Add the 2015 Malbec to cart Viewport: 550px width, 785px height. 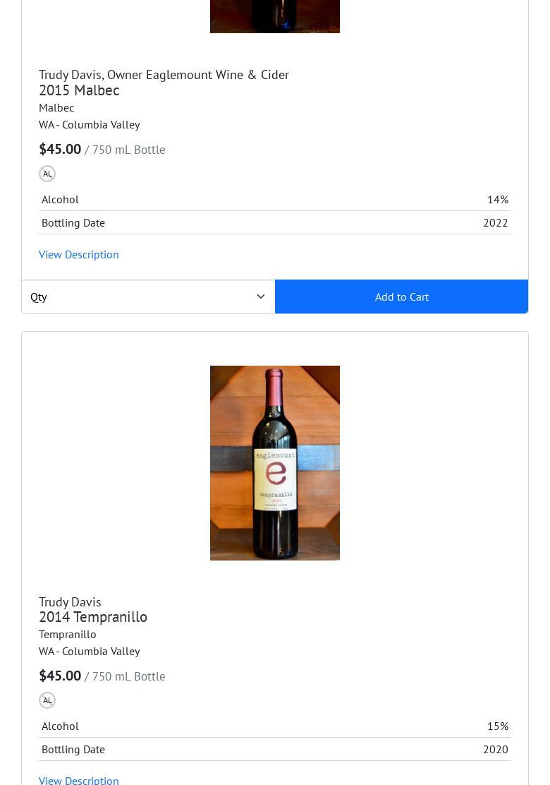(x=401, y=297)
